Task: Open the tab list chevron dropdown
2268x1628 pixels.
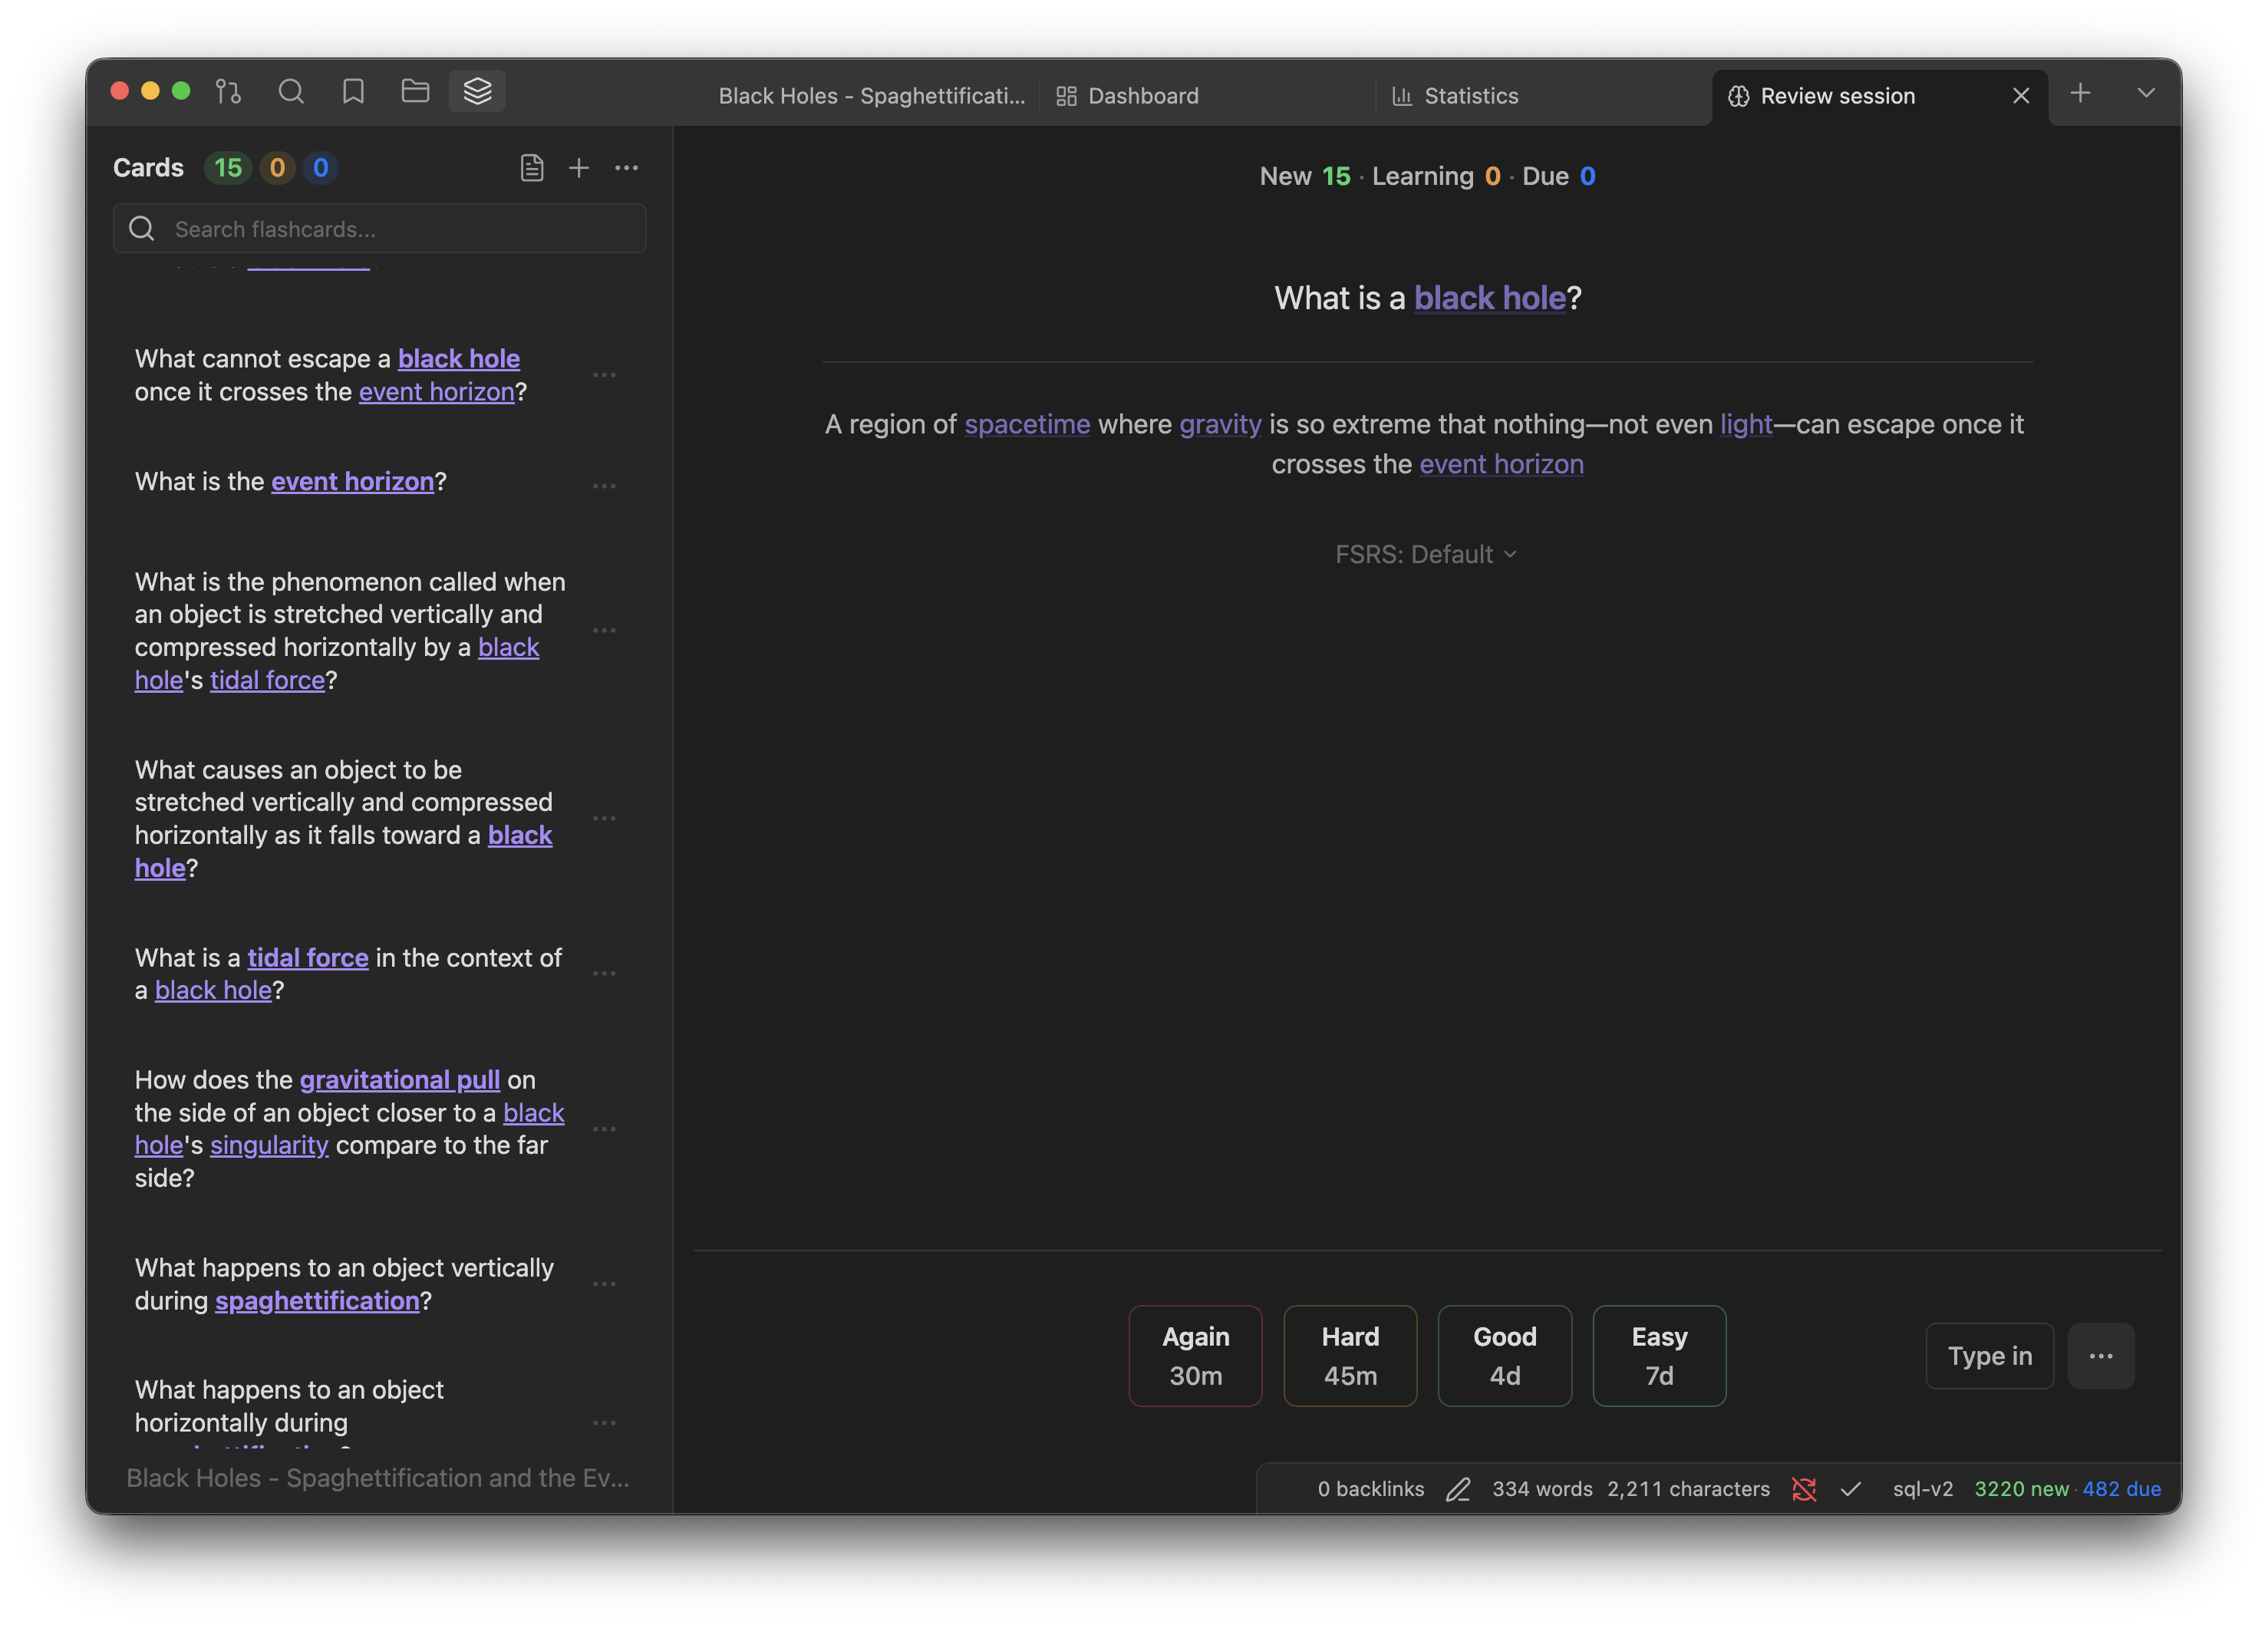Action: click(2146, 93)
